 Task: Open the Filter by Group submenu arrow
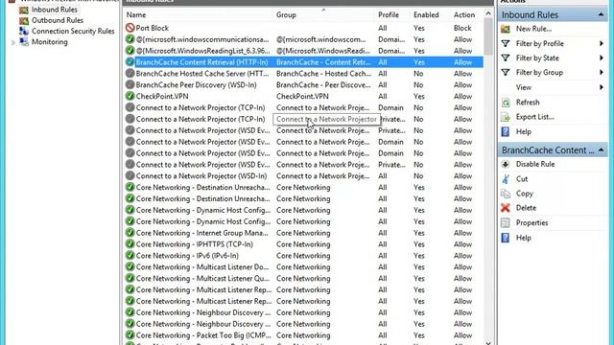coord(602,73)
